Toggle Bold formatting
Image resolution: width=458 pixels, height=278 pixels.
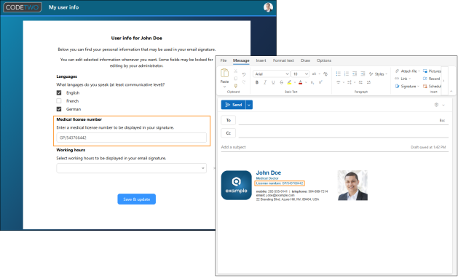click(x=257, y=82)
